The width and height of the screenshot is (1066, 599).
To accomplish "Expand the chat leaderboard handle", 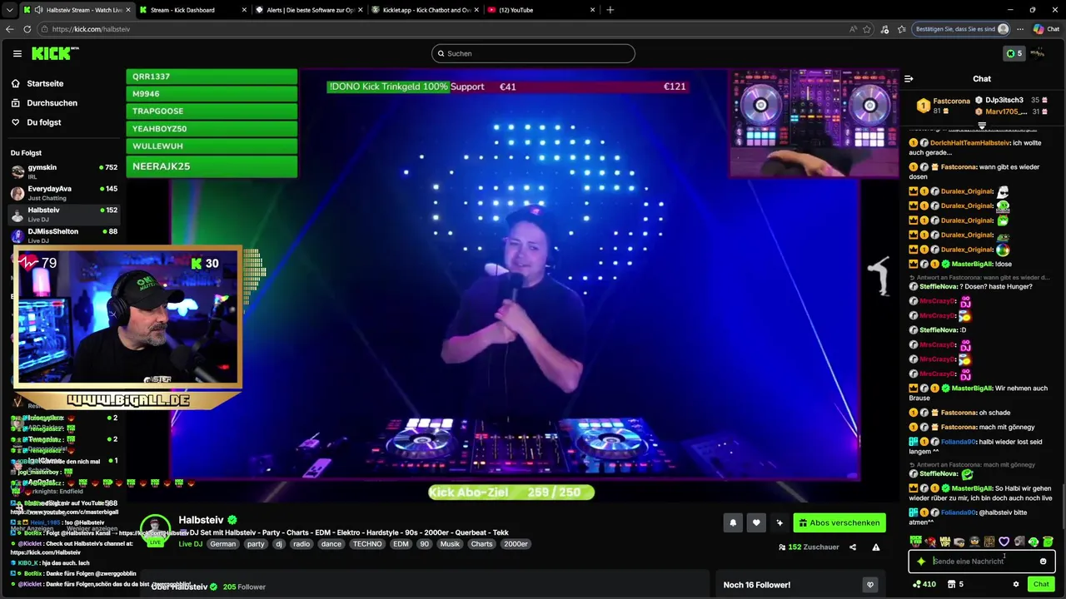I will [982, 126].
